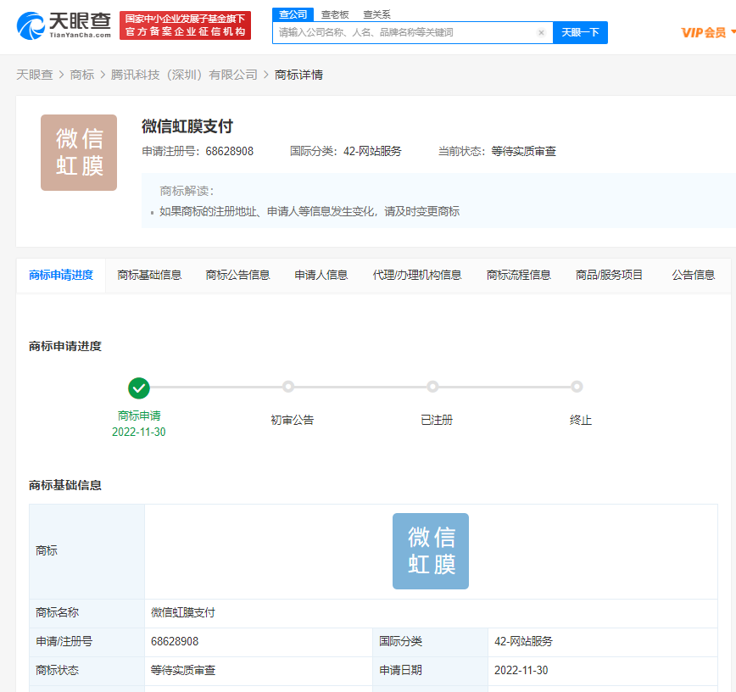Switch to the 商标基础信息 tab
Viewport: 736px width, 692px height.
point(149,275)
